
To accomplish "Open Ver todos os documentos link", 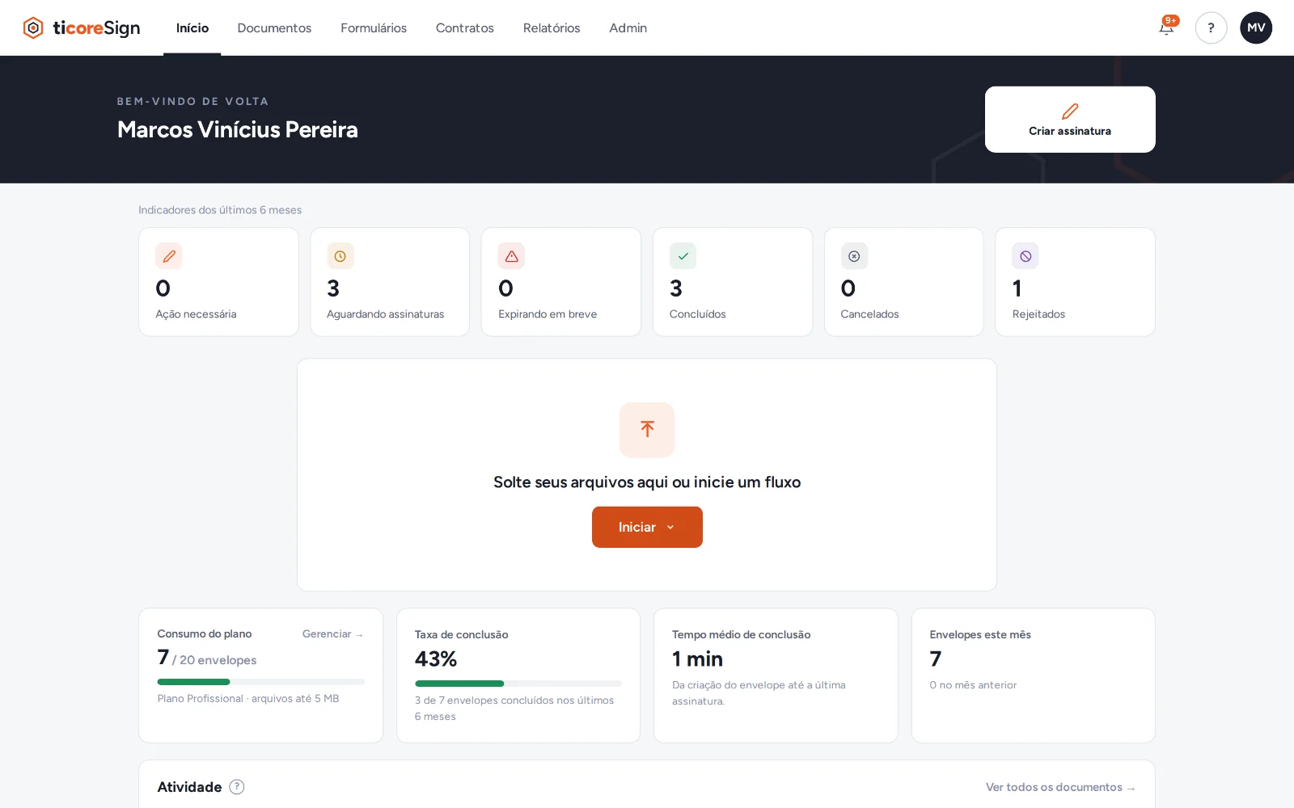I will click(1060, 787).
